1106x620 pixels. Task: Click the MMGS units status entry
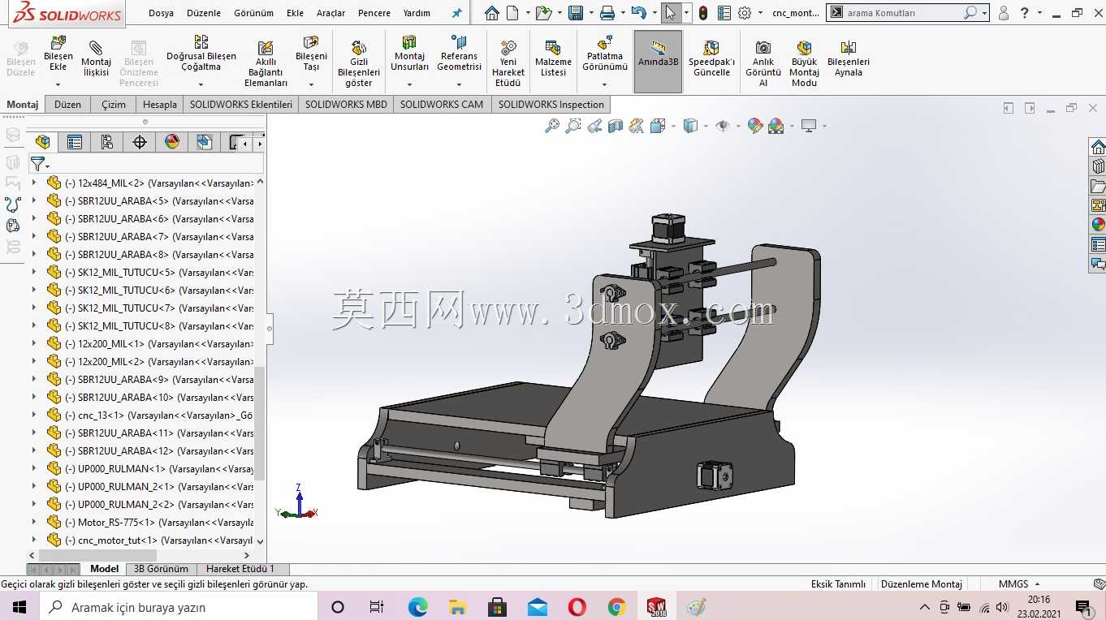tap(1013, 583)
